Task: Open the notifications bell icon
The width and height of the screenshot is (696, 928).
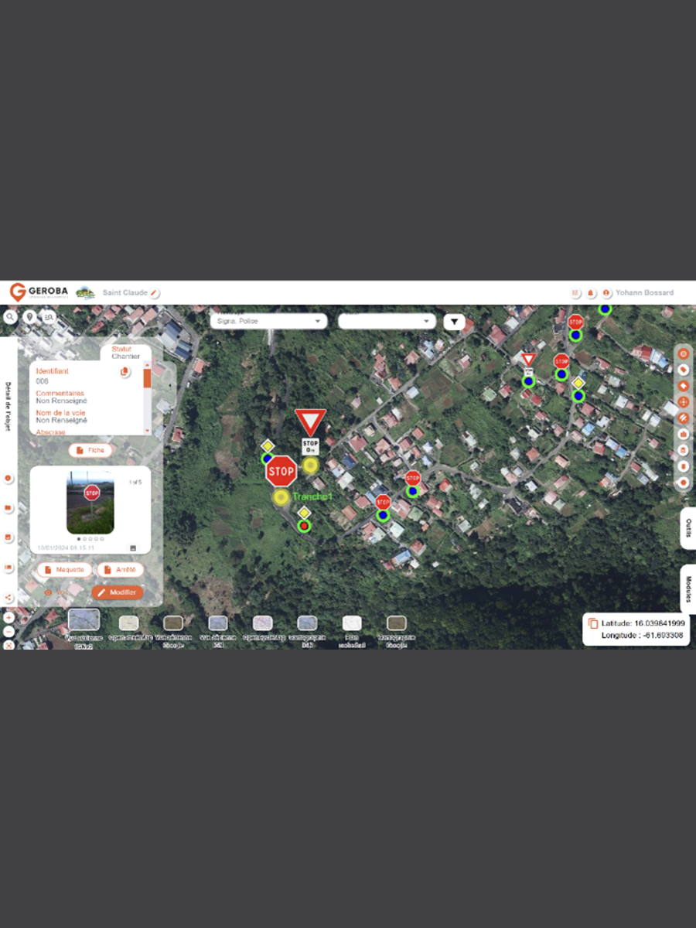Action: tap(591, 293)
